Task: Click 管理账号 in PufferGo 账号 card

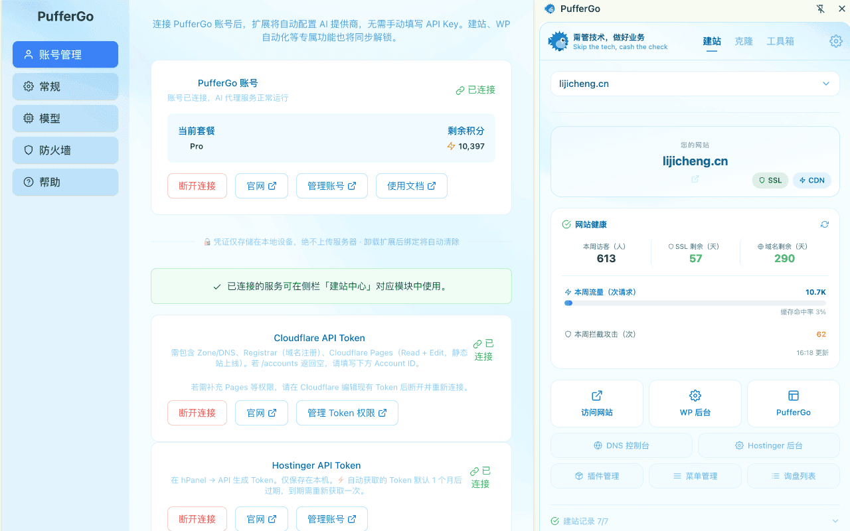Action: tap(332, 186)
